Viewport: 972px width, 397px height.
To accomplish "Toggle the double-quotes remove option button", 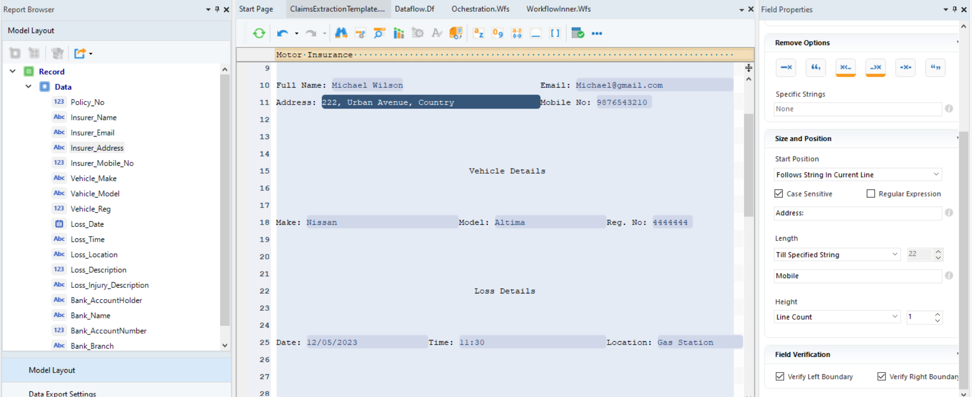I will point(935,68).
